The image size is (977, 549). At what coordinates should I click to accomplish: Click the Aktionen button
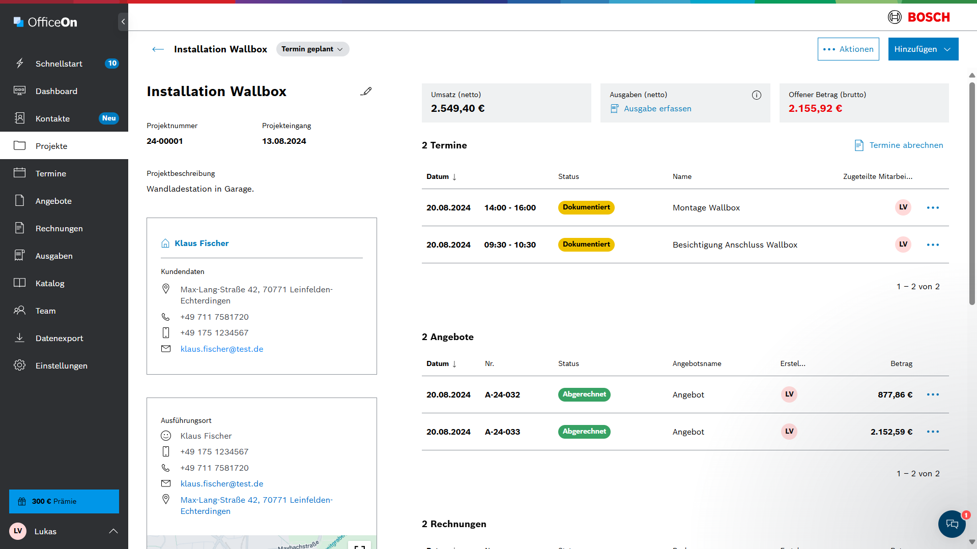(848, 49)
